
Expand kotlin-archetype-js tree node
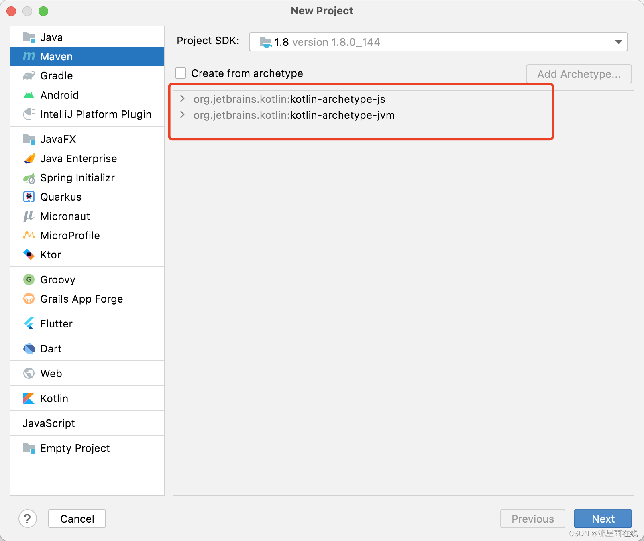click(x=182, y=99)
